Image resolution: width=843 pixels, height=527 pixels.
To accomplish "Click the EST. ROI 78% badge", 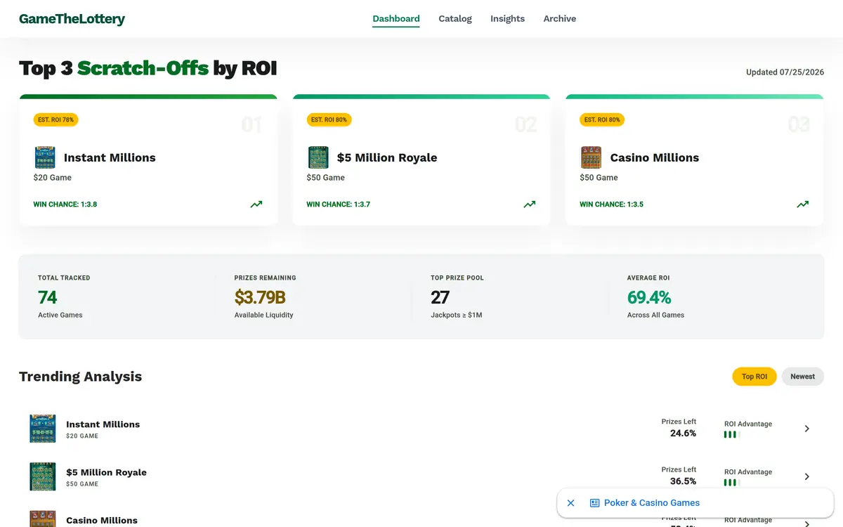I will pos(55,120).
